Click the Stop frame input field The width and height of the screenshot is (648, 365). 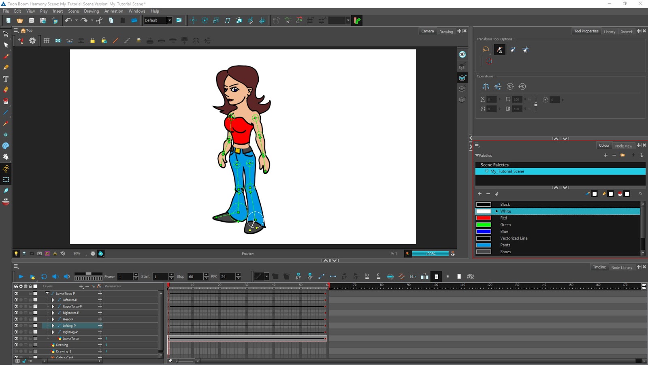[195, 277]
